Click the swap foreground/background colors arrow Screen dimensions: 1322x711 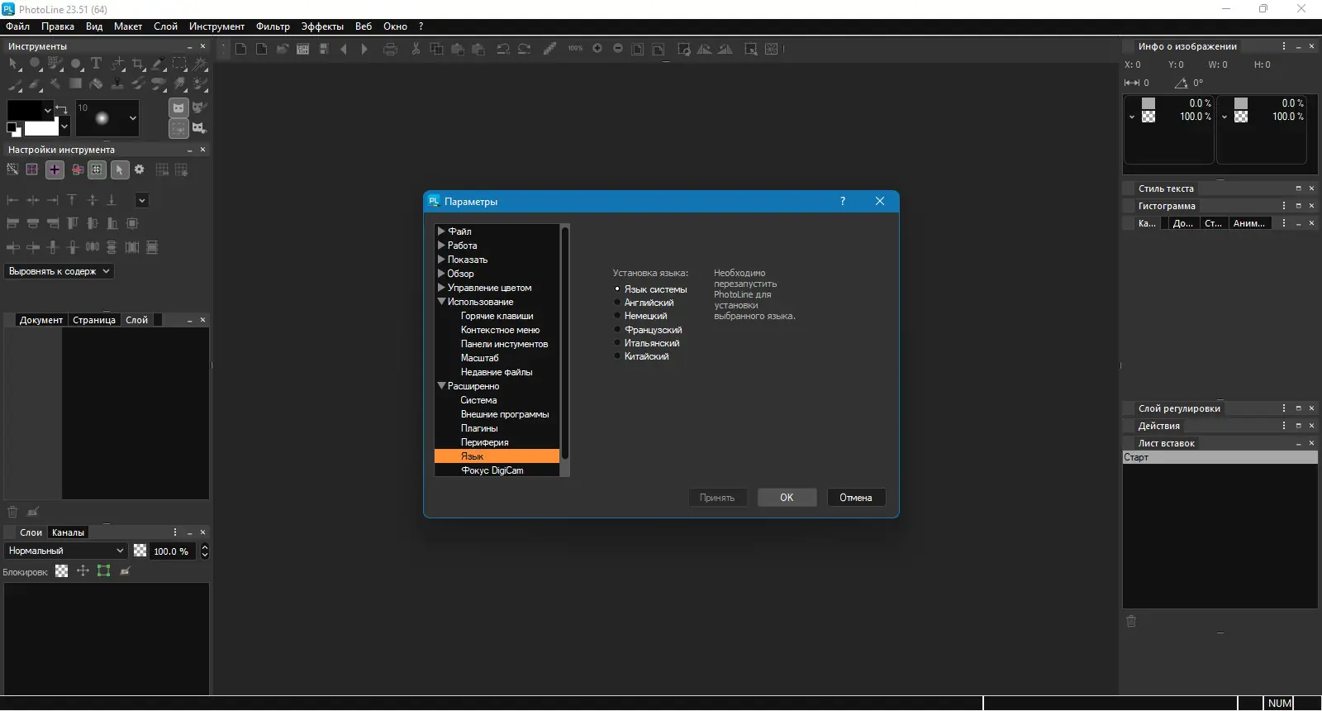(60, 109)
